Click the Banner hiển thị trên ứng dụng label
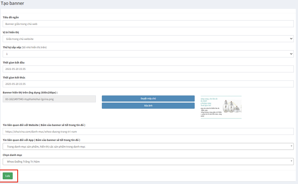 pyautogui.click(x=30, y=93)
